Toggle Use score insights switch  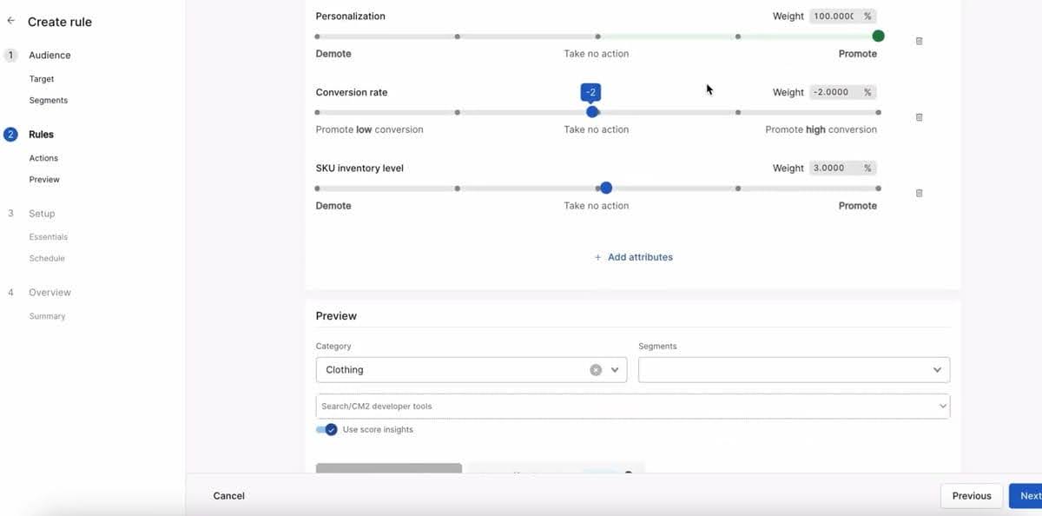(326, 429)
